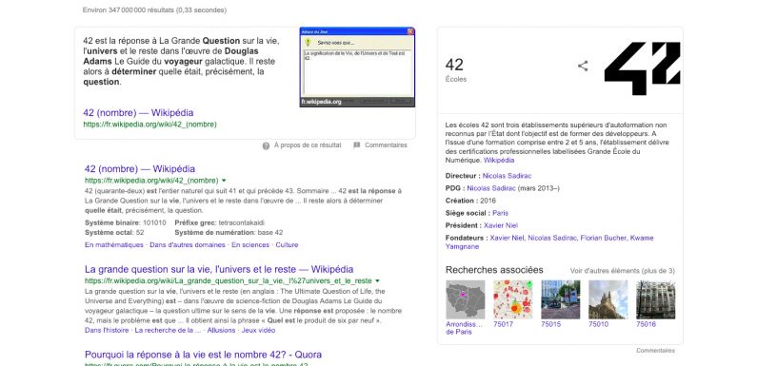
Task: Follow the Jeux vidéo sitelink
Action: 258,330
